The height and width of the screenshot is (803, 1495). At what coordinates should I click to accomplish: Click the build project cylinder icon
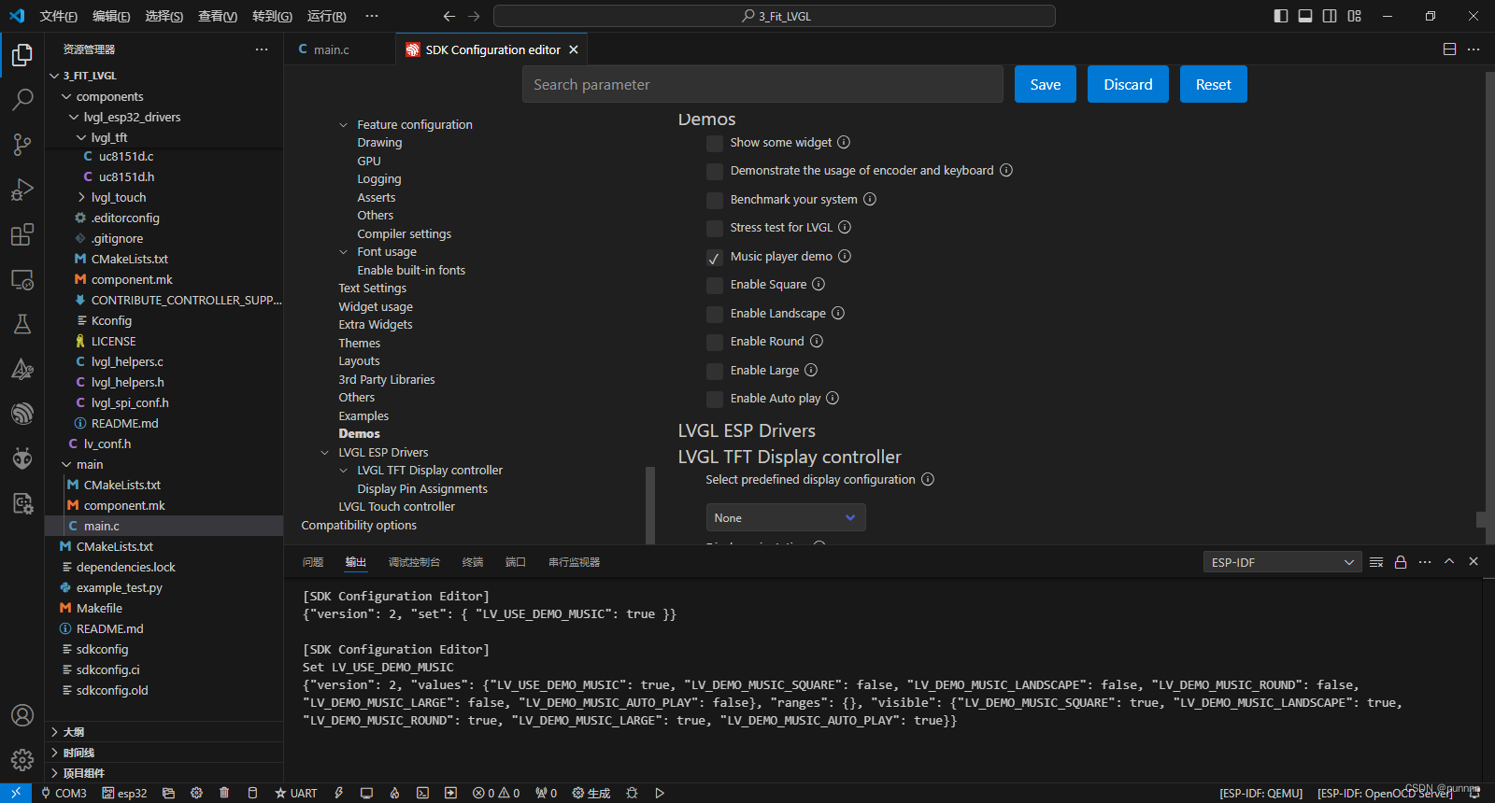[252, 793]
